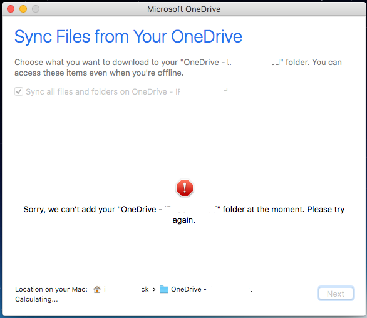
Task: Click the Next button
Action: (336, 294)
